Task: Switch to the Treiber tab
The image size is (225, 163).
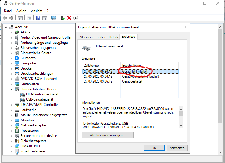Action: point(101,37)
